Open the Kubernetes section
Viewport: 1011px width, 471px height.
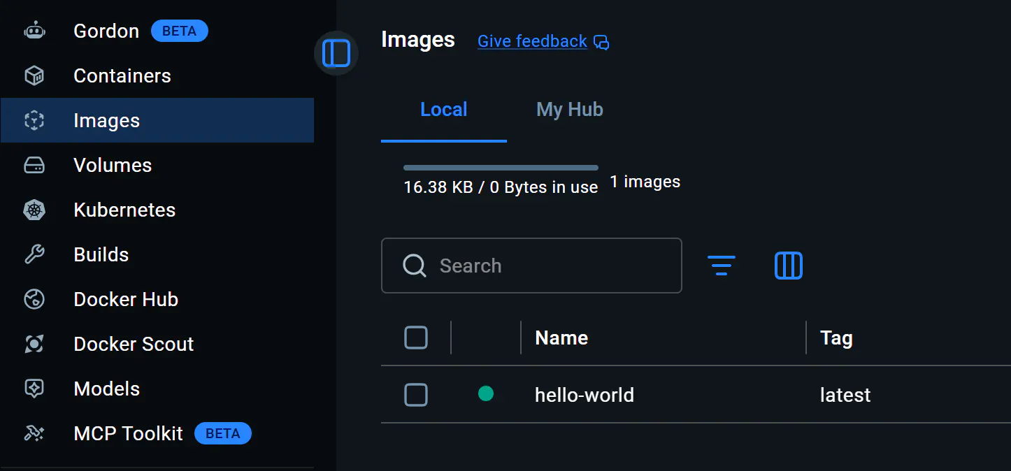coord(157,210)
